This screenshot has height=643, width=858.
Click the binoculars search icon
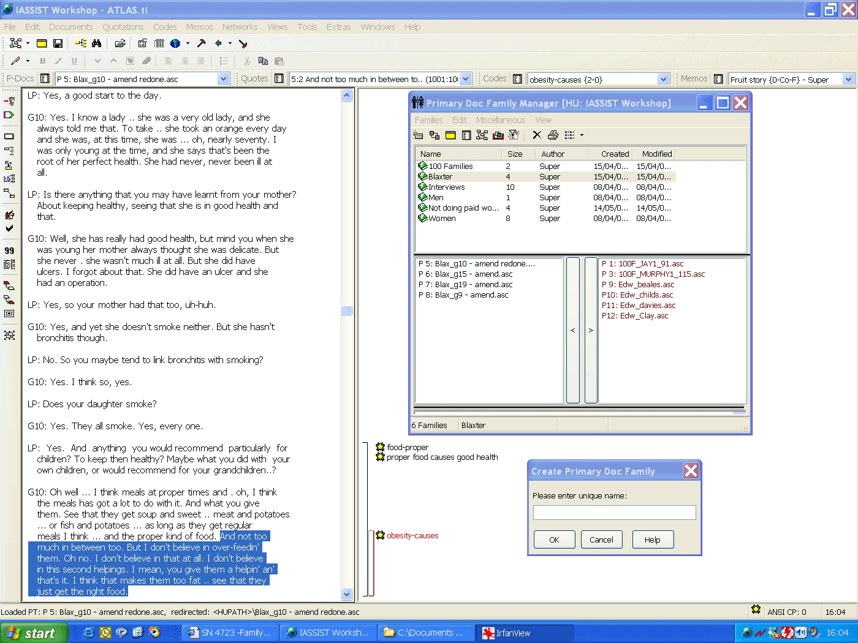point(96,43)
